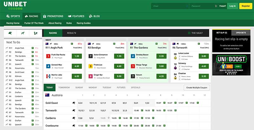This screenshot has width=254, height=130.
Task: Select greyhound racing filter icon
Action: [23, 33]
